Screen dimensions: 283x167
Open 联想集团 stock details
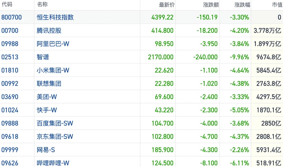click(49, 84)
